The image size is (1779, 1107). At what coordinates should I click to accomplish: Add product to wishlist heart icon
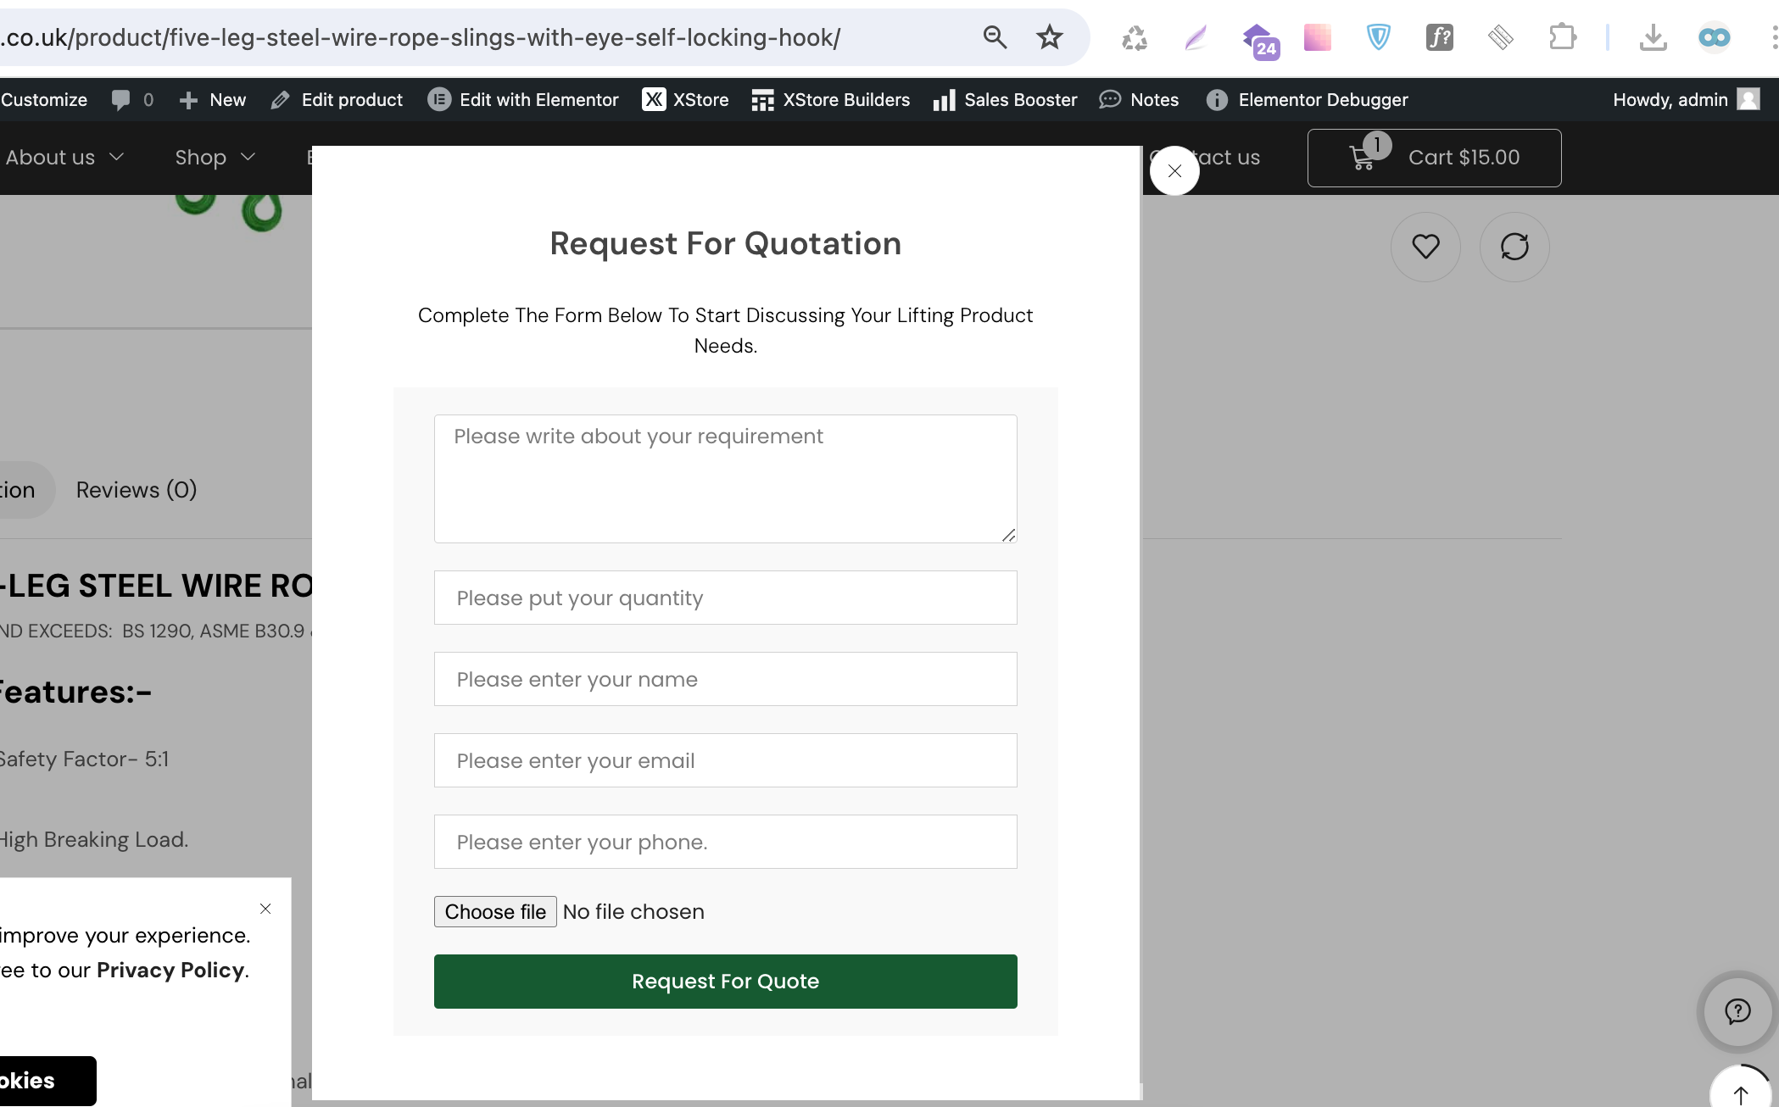point(1425,247)
